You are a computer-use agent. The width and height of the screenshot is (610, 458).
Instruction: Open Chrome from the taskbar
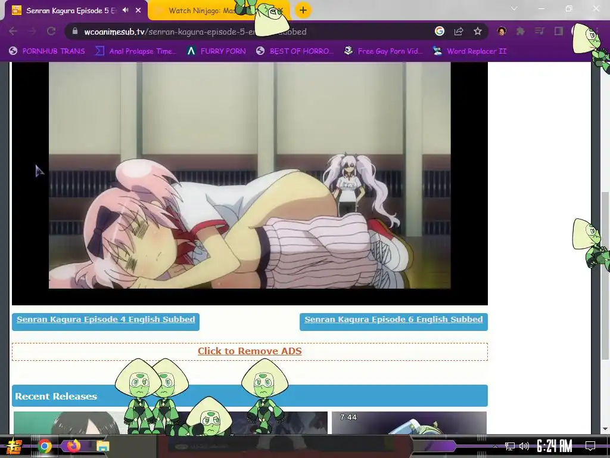pos(45,446)
